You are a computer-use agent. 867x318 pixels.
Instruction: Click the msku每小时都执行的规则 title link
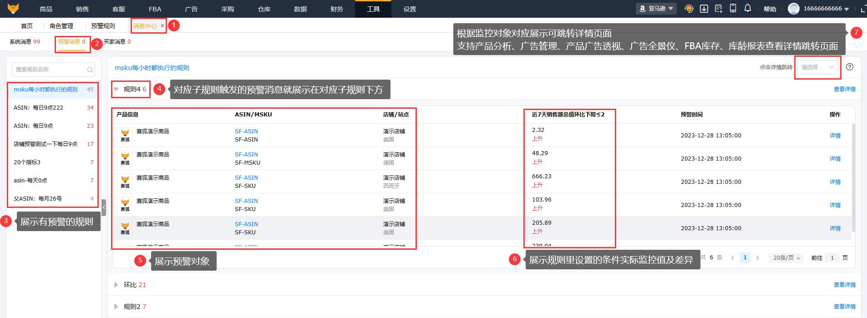[x=152, y=68]
